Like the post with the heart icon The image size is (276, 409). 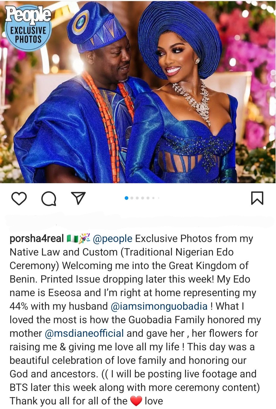click(19, 198)
